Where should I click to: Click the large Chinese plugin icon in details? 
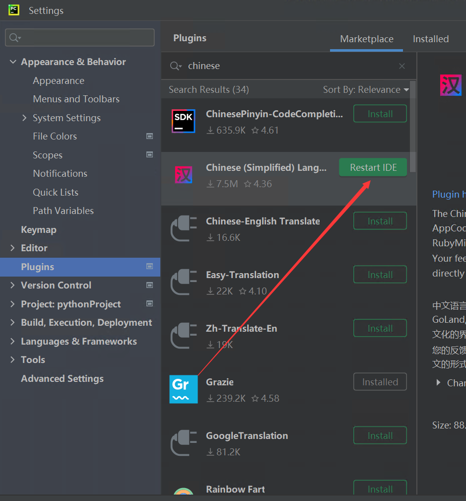[x=451, y=85]
